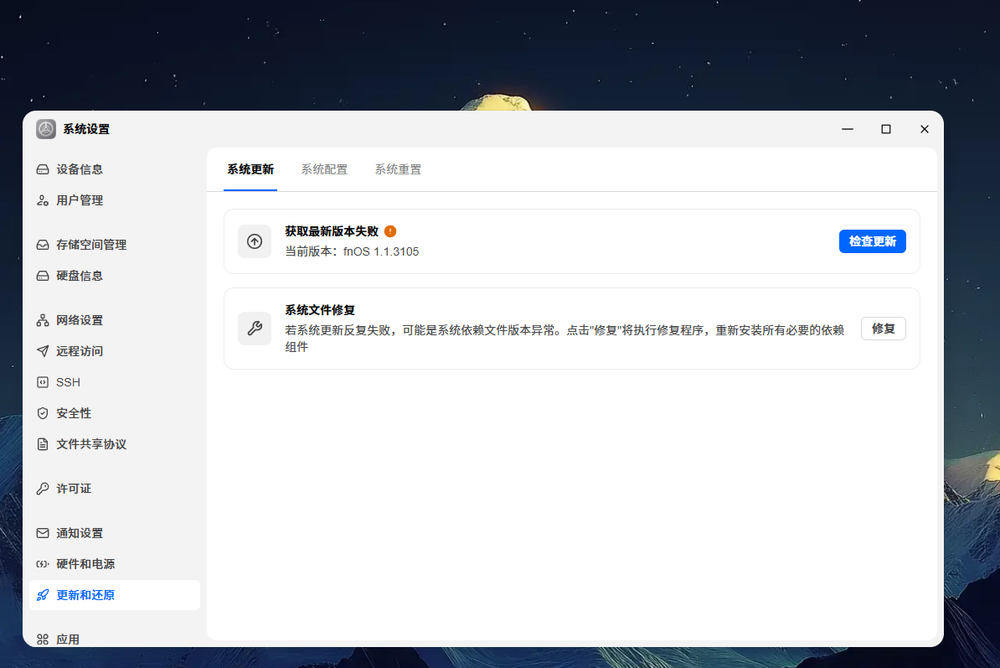The height and width of the screenshot is (668, 1000).
Task: Click the 文件共享协议 document icon
Action: (43, 444)
